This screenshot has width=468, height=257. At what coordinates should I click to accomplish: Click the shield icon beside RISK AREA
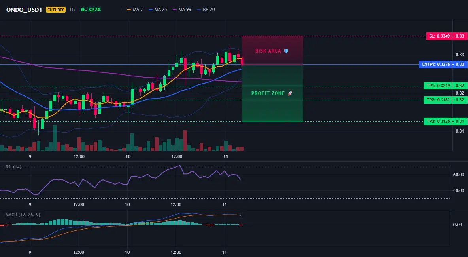(286, 51)
